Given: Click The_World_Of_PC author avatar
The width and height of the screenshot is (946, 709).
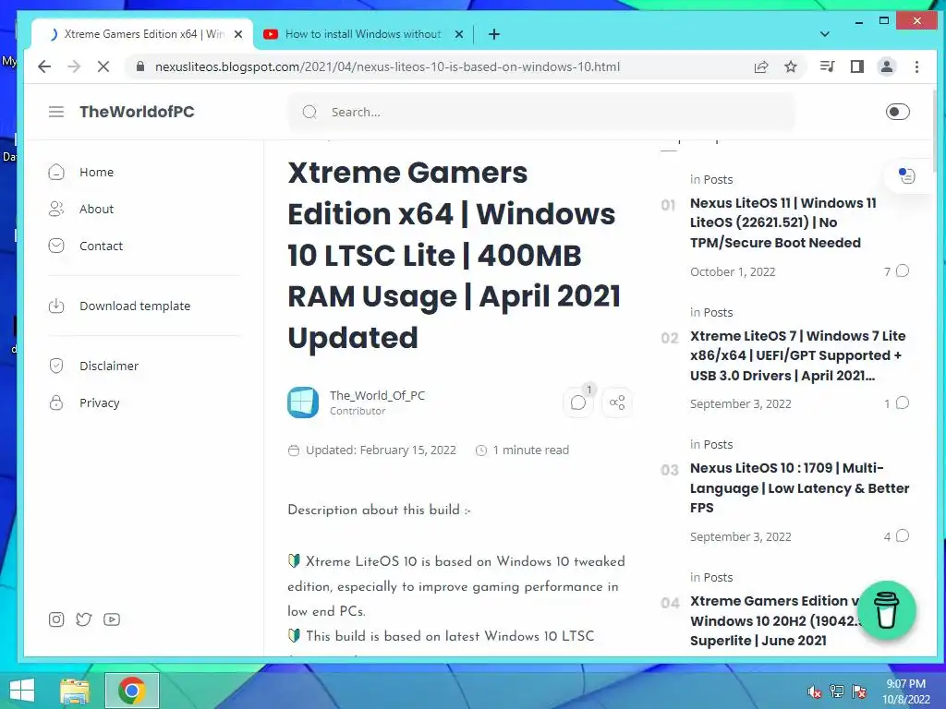Looking at the screenshot, I should point(303,403).
